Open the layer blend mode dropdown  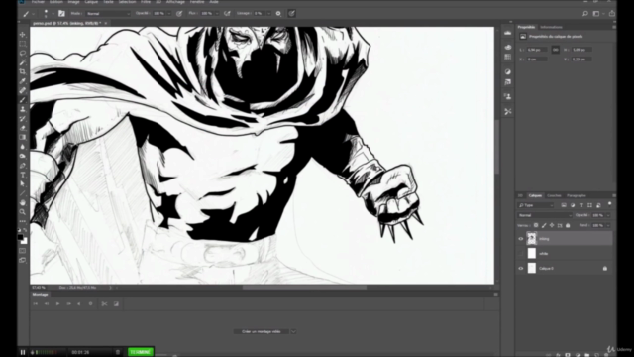click(545, 215)
